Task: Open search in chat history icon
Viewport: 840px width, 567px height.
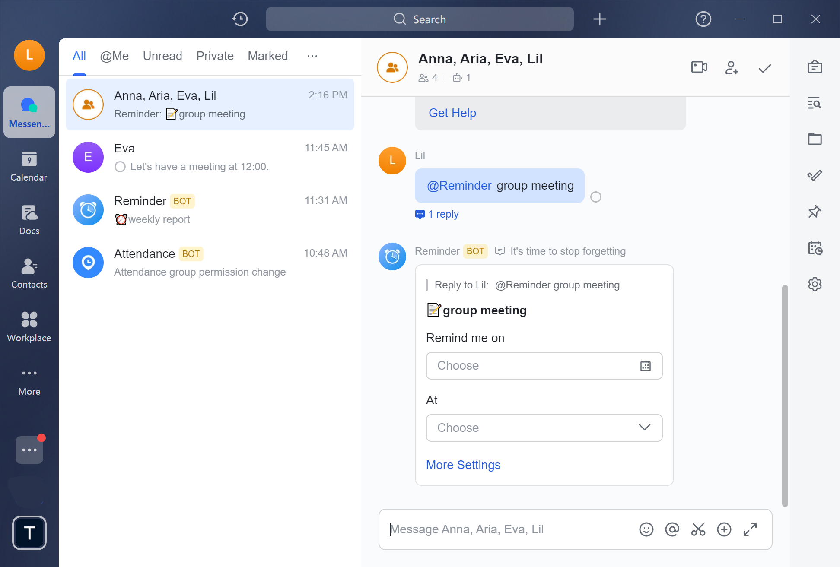Action: (815, 103)
